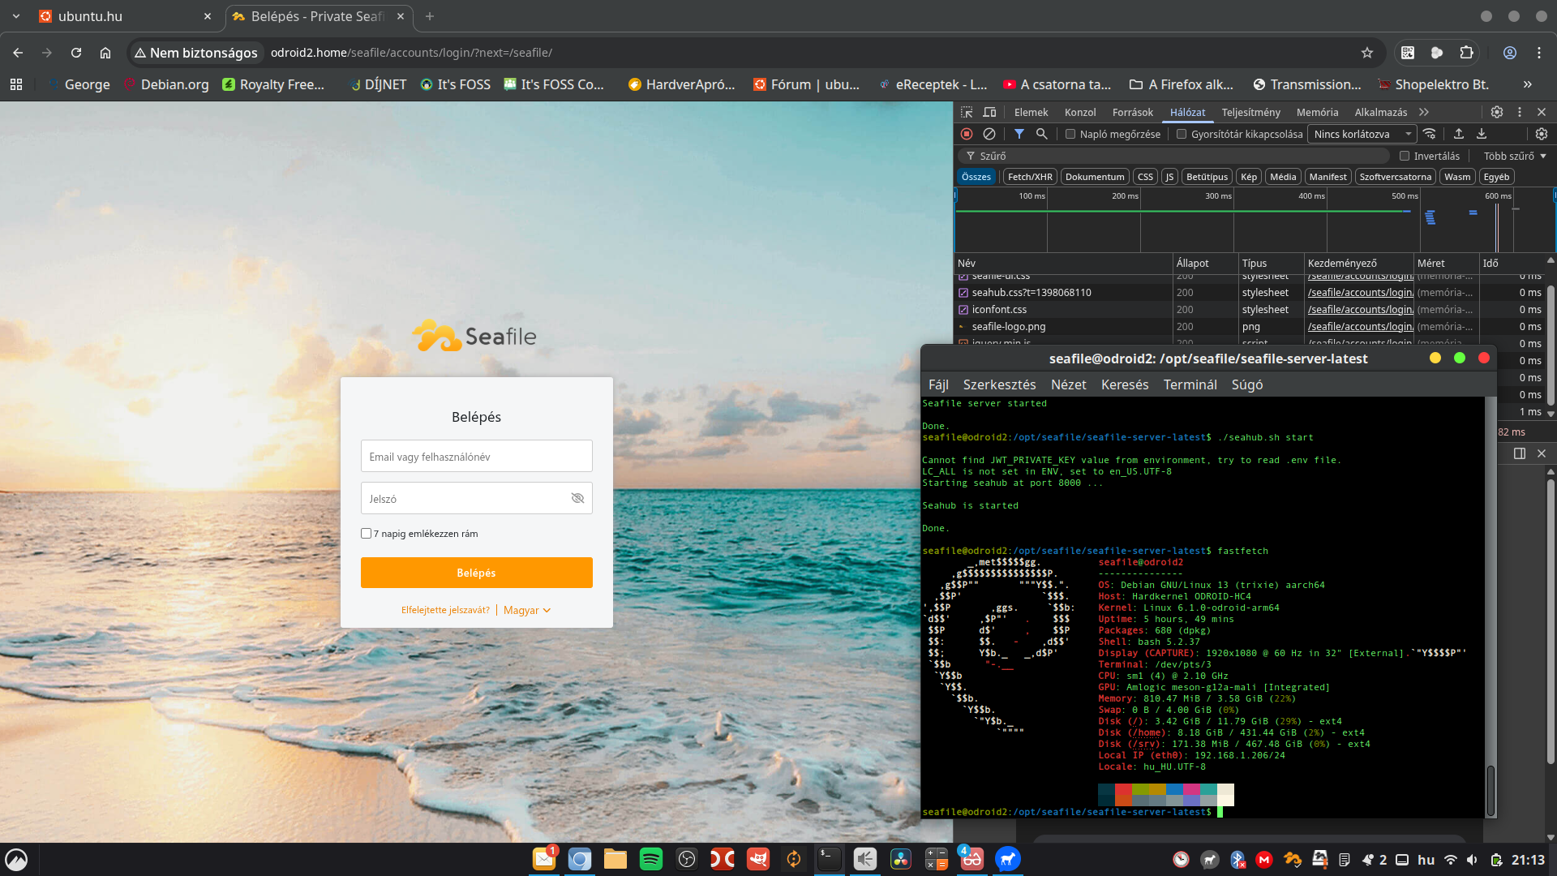This screenshot has height=876, width=1557.
Task: Show more DevTools tabs with the chevron
Action: (1424, 112)
